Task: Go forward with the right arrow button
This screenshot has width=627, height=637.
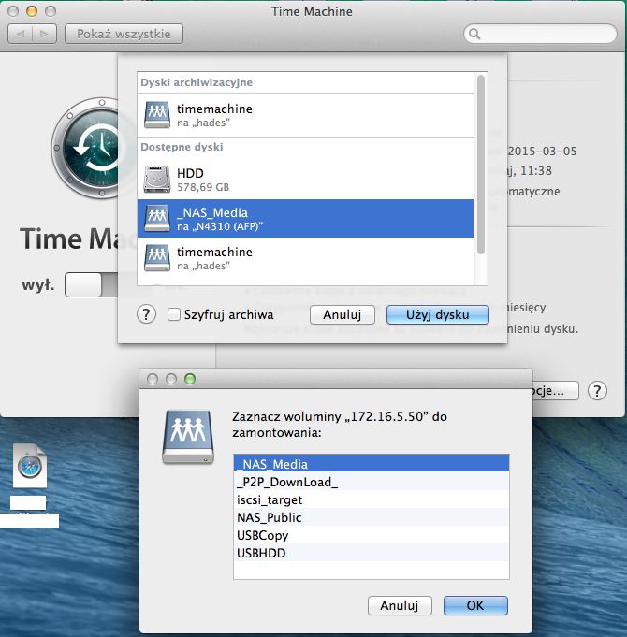Action: [x=44, y=34]
